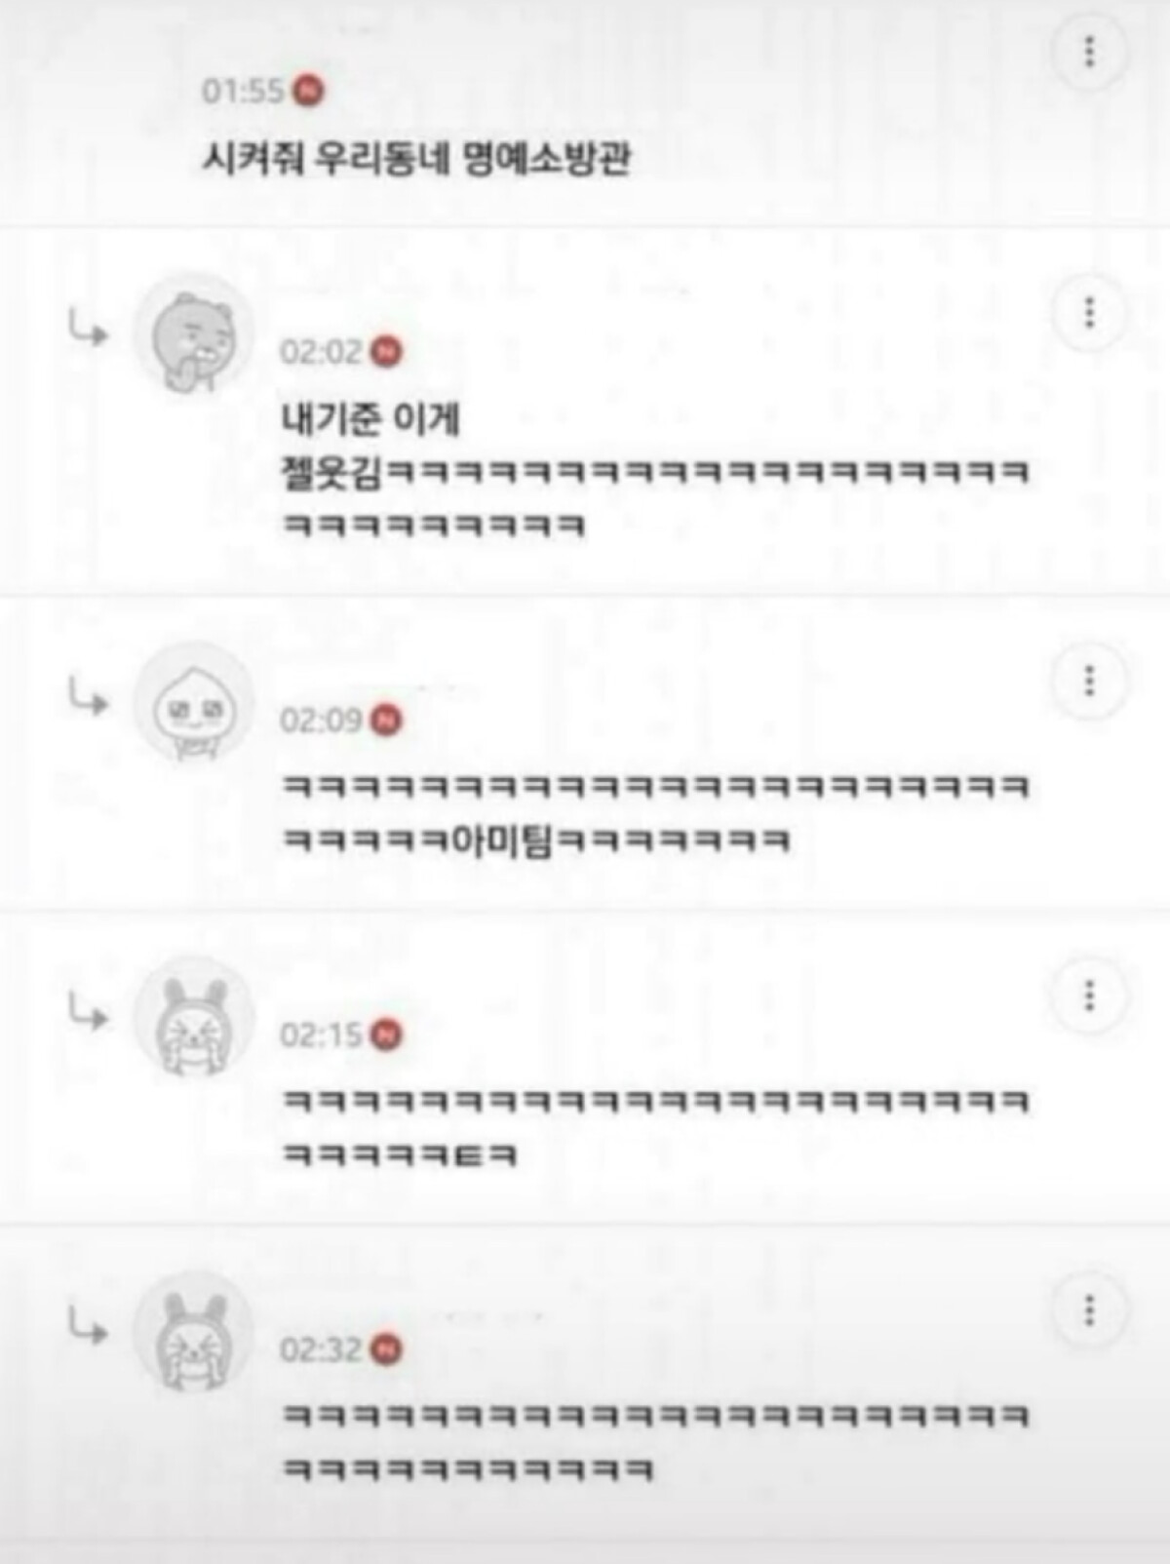Screen dimensions: 1170x1564
Task: Click the red N badge next to 01:55
Action: click(x=309, y=91)
